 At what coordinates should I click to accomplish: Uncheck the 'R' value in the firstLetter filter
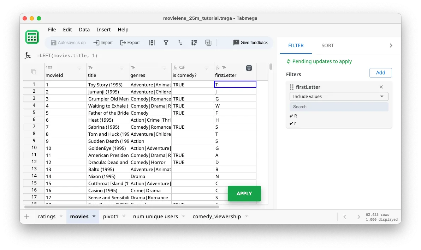point(292,116)
